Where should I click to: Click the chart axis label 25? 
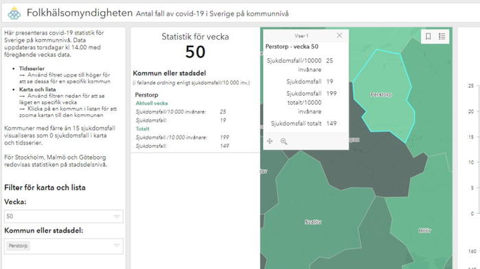pos(471,86)
